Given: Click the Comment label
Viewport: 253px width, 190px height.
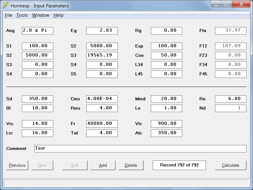Looking at the screenshot, I should point(16,148).
